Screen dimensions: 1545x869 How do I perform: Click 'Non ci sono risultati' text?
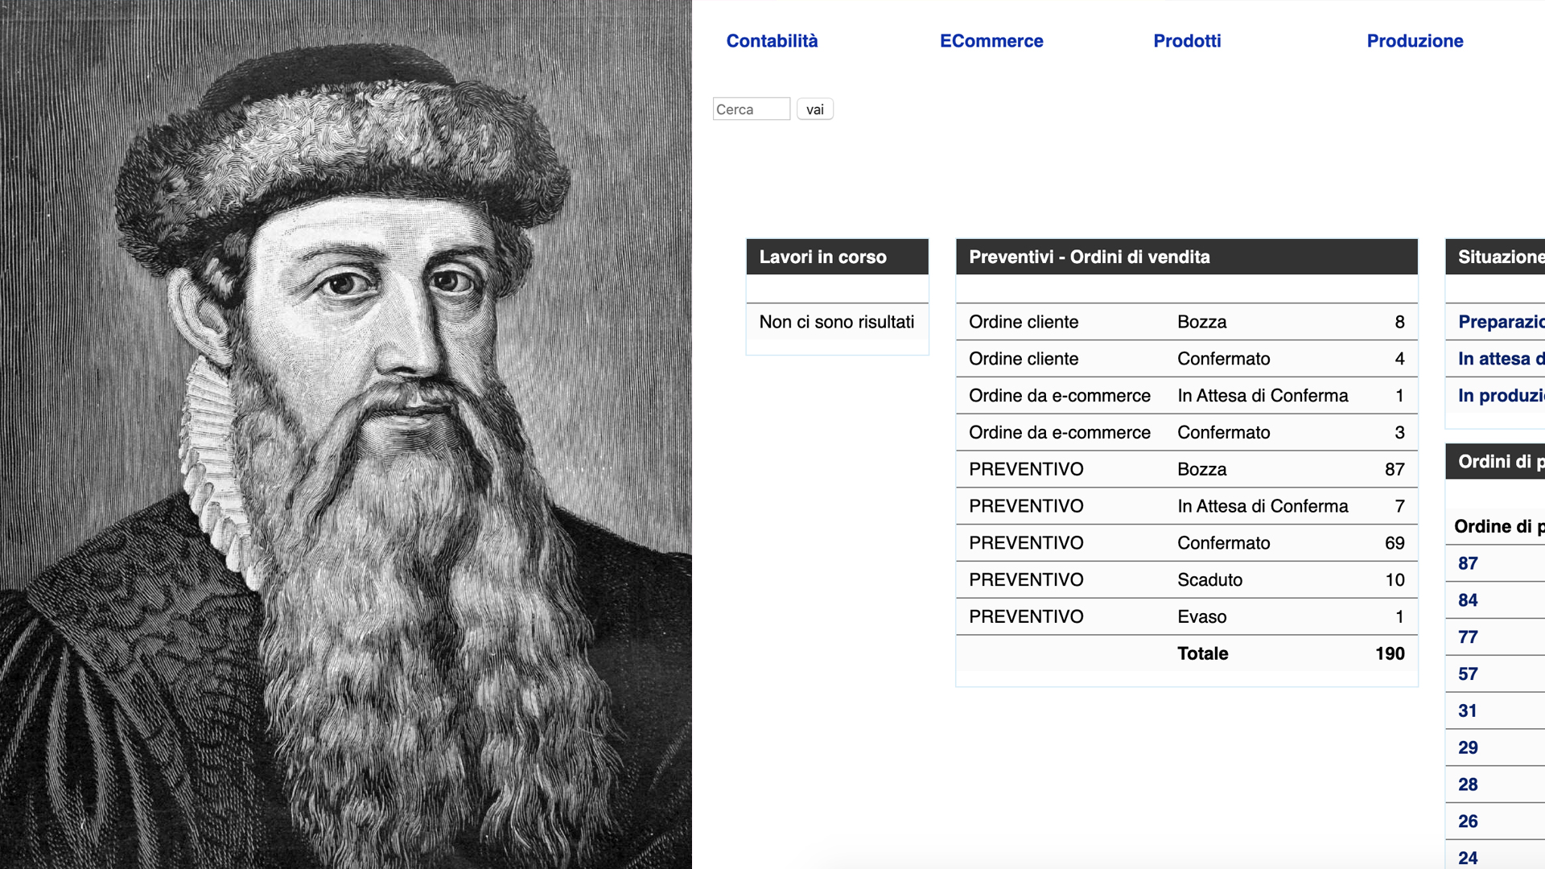(837, 322)
